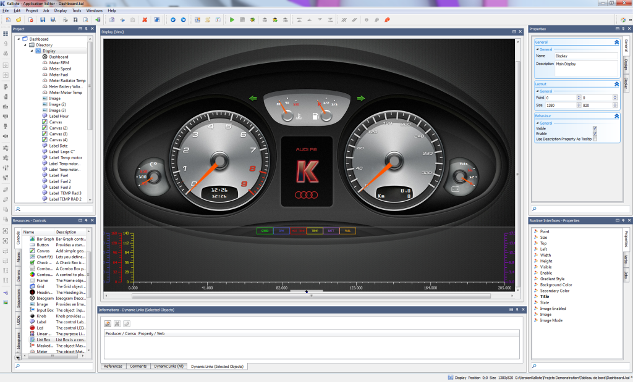Click the blue Undo arrow icon
633x382 pixels.
173,20
